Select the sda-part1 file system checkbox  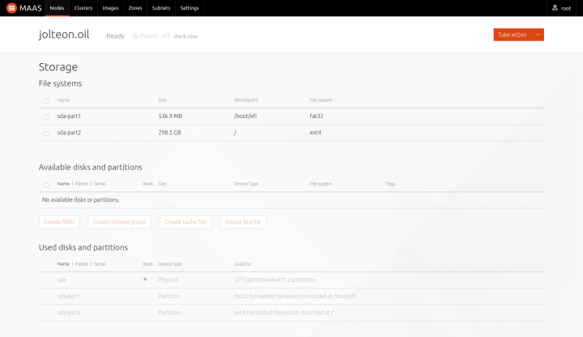click(x=46, y=117)
